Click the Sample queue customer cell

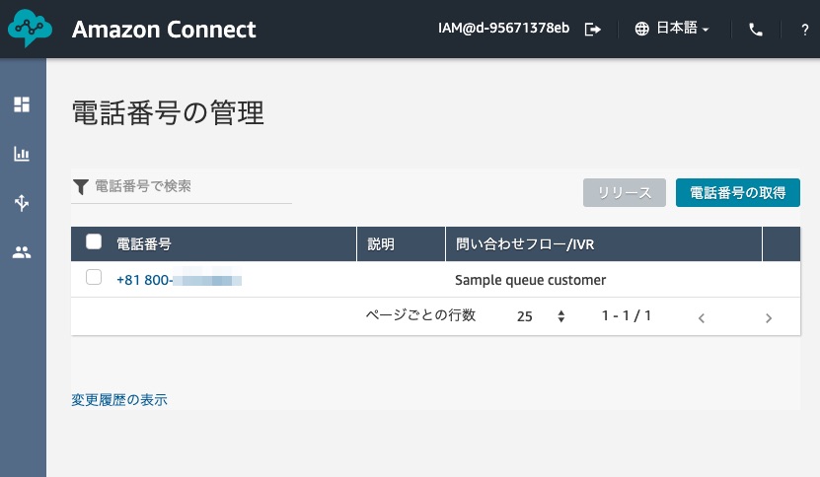[x=530, y=280]
